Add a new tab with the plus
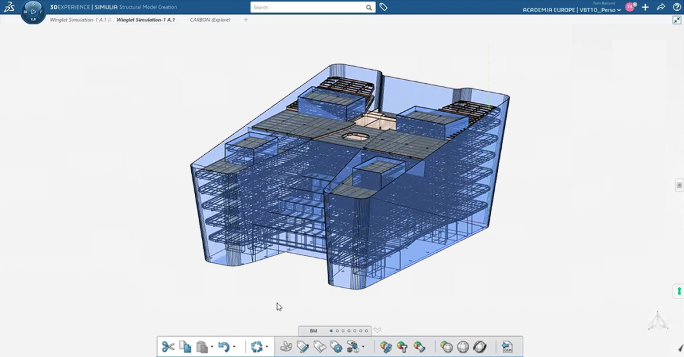Screen dimensions: 684x357 (x=246, y=20)
